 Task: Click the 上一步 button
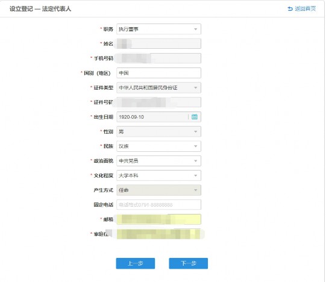click(x=136, y=263)
